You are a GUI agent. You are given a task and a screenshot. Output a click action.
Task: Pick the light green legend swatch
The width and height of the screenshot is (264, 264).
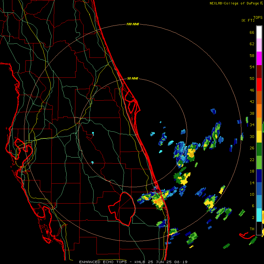click(259, 163)
